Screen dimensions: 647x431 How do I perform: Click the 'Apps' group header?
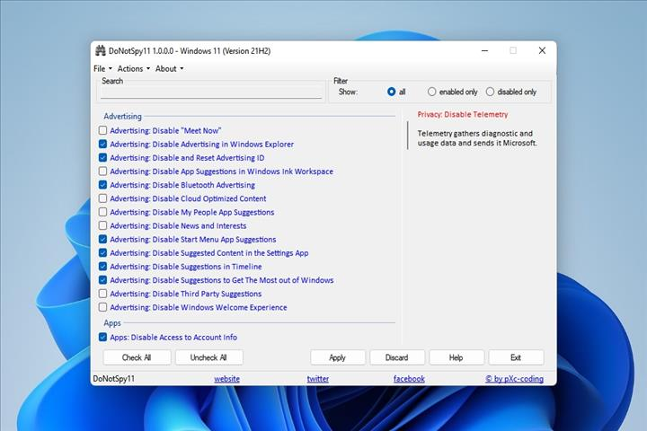click(x=112, y=323)
